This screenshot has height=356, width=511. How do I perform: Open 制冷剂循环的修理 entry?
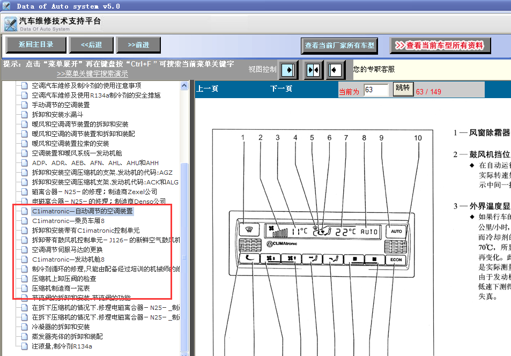[106, 269]
